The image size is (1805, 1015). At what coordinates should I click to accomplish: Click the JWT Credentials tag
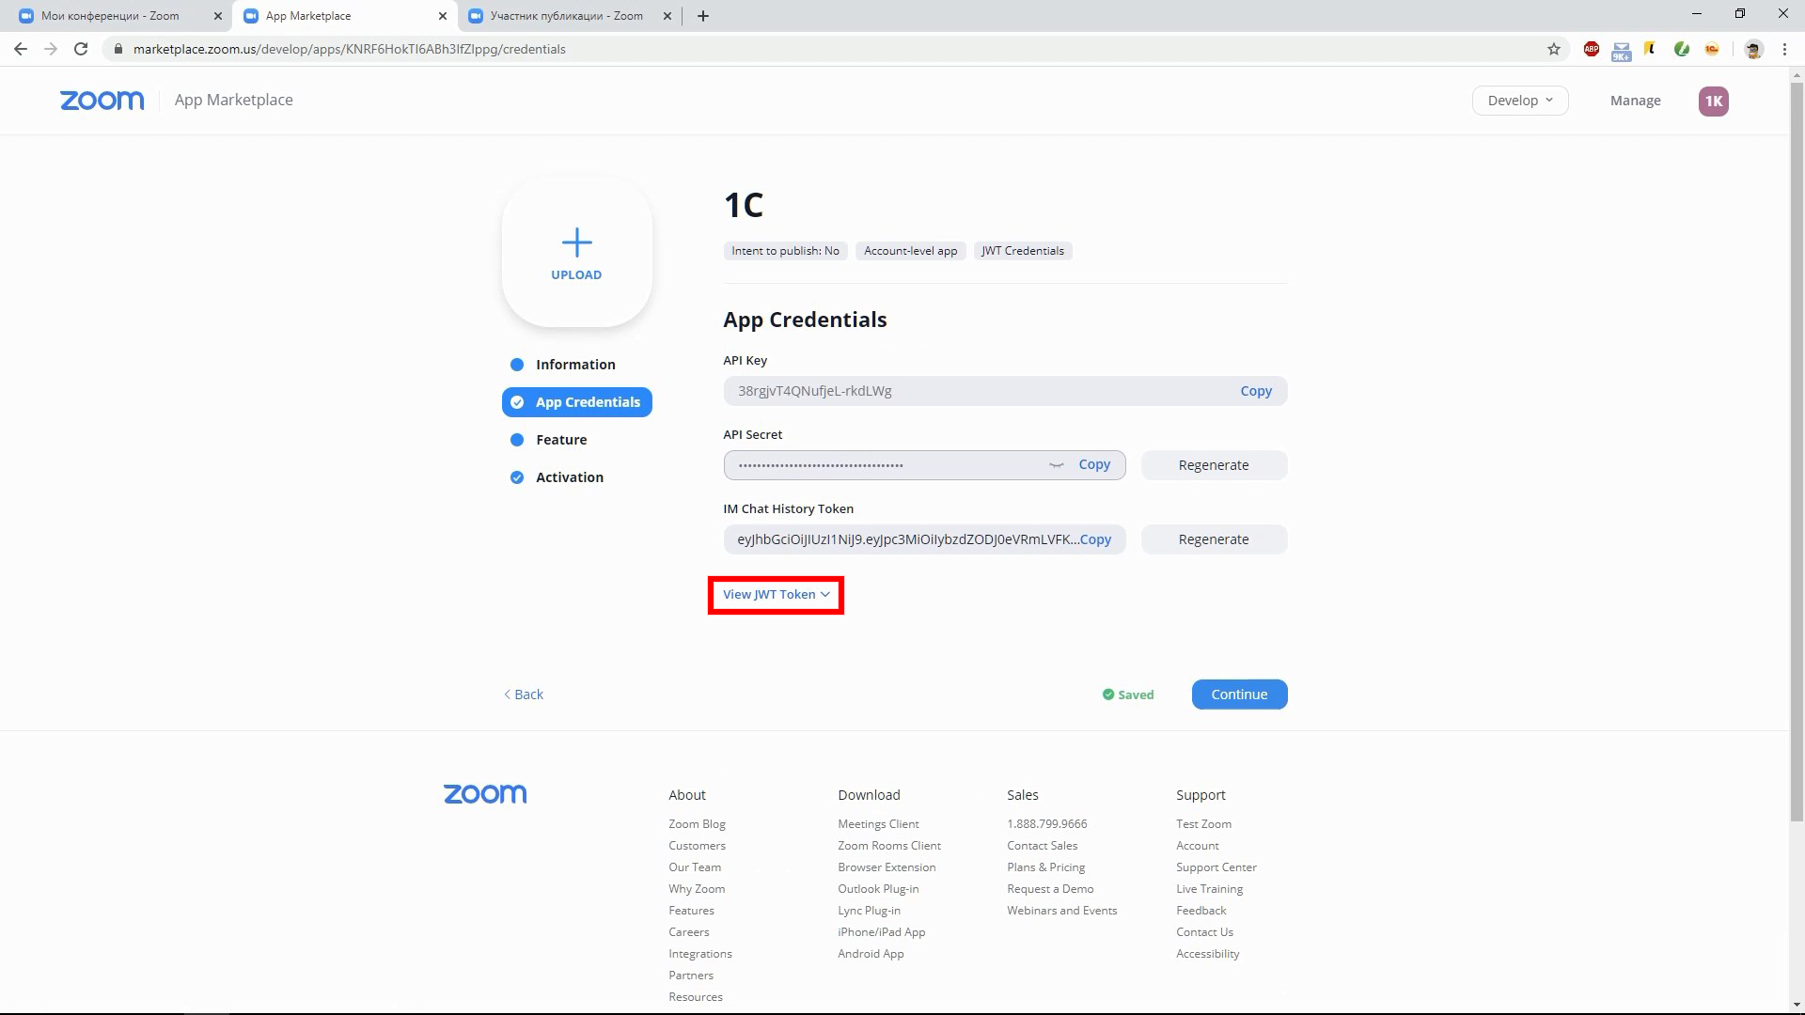(x=1023, y=251)
